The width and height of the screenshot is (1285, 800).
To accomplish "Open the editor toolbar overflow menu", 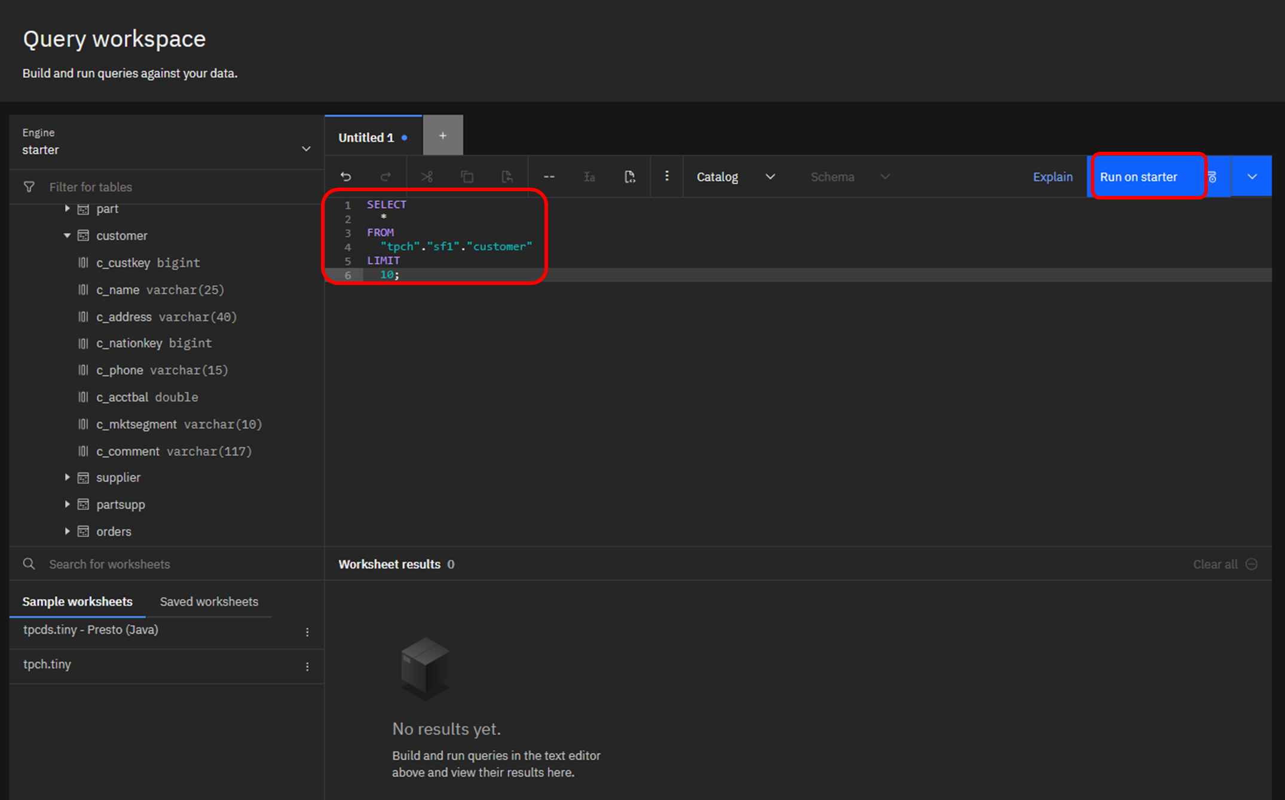I will click(x=666, y=176).
